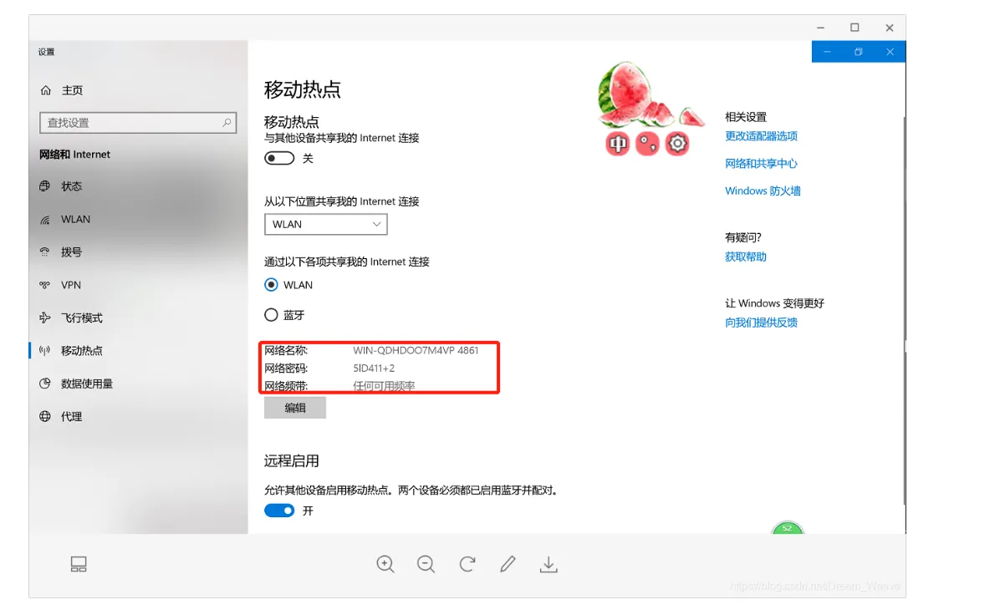Click the search magnifier in 查找设置 box

[227, 122]
